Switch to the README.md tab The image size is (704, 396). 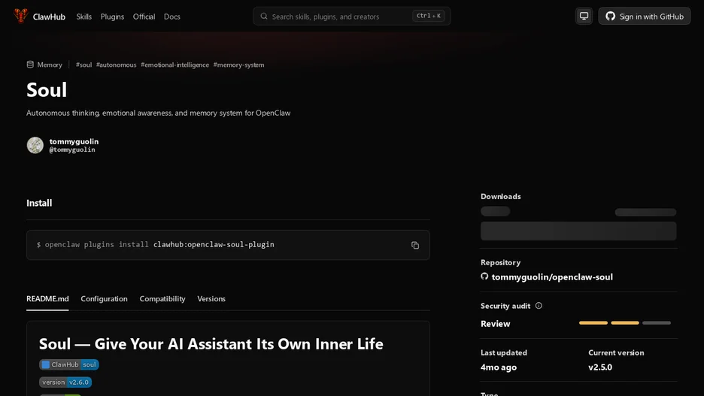point(47,298)
